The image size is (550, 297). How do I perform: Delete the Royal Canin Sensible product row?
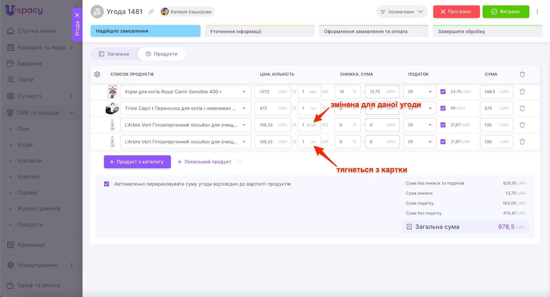point(522,92)
